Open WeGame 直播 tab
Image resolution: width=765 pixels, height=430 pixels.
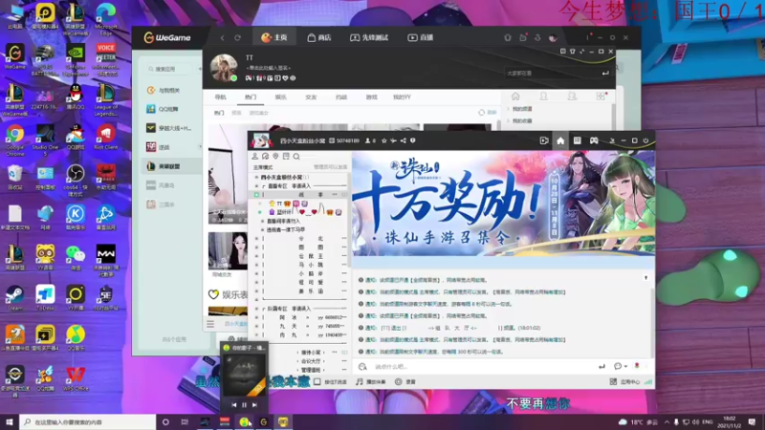tap(421, 37)
